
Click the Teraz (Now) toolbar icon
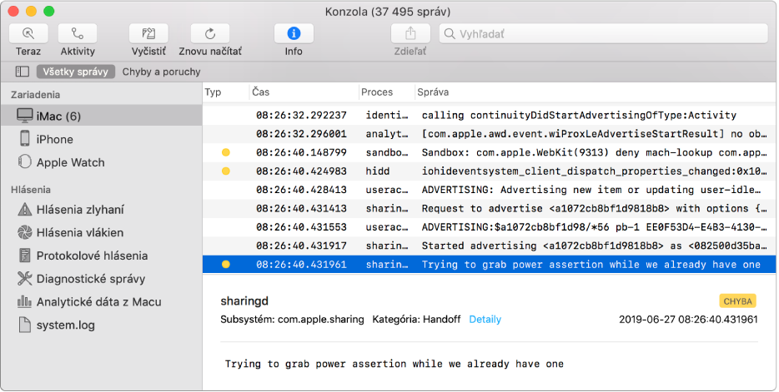[x=28, y=33]
